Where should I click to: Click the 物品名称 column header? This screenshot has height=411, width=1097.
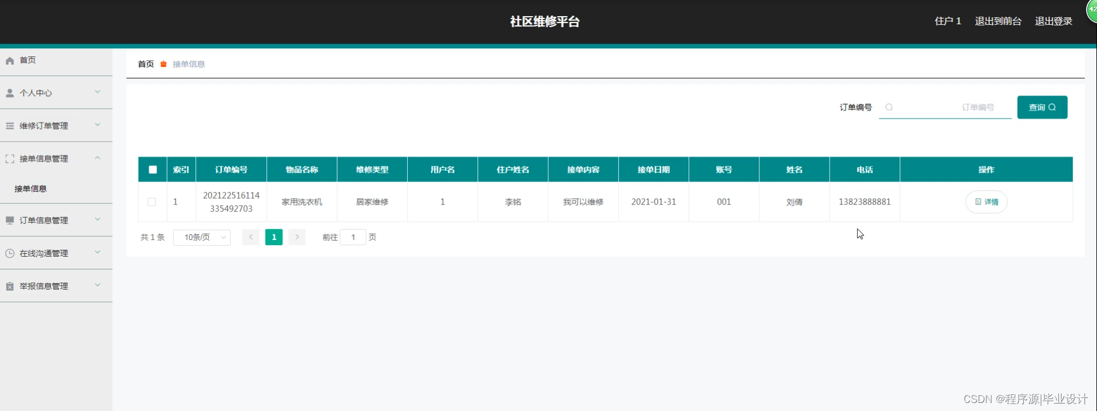pos(302,169)
